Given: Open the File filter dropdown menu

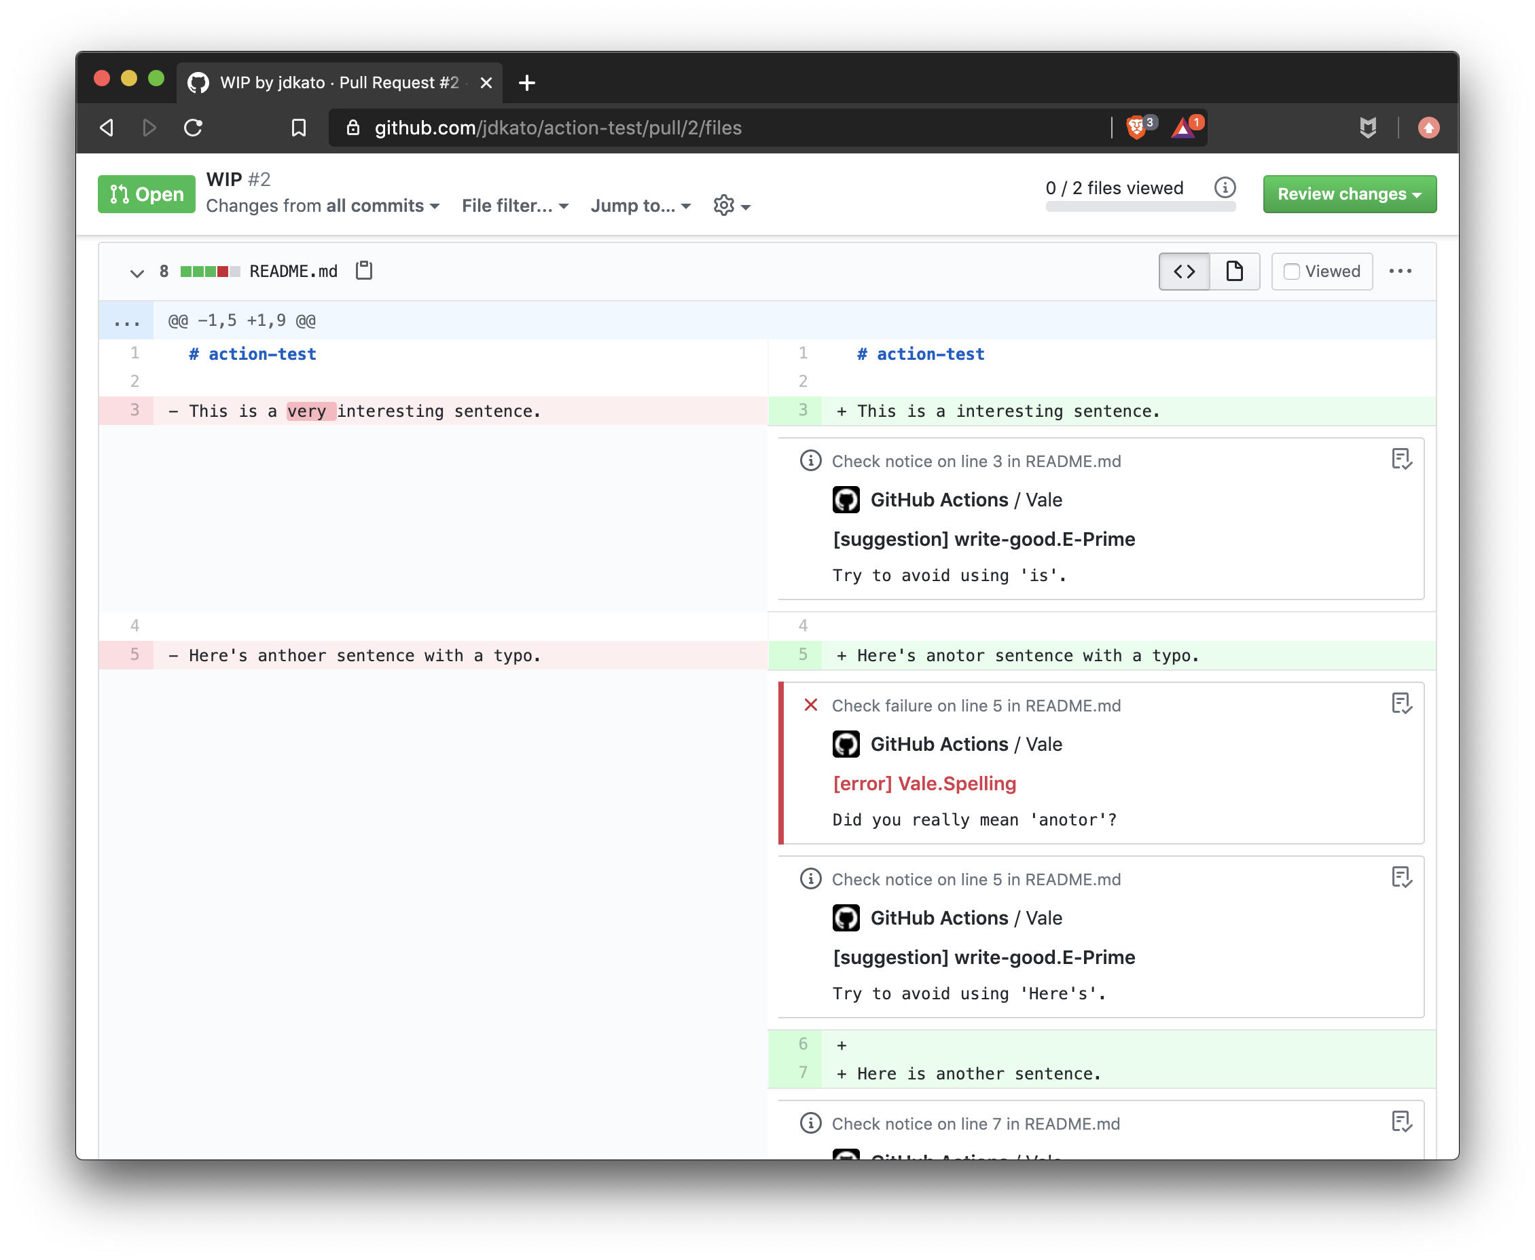Looking at the screenshot, I should (513, 205).
